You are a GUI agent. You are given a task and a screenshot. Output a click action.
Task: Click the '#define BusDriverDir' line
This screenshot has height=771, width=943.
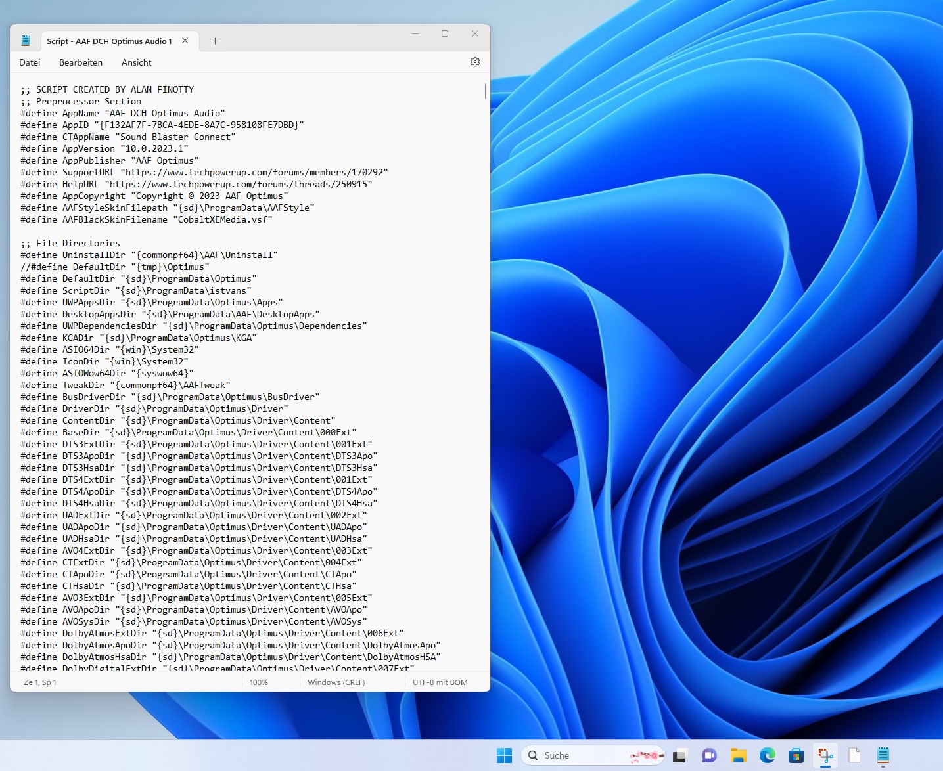(x=170, y=397)
